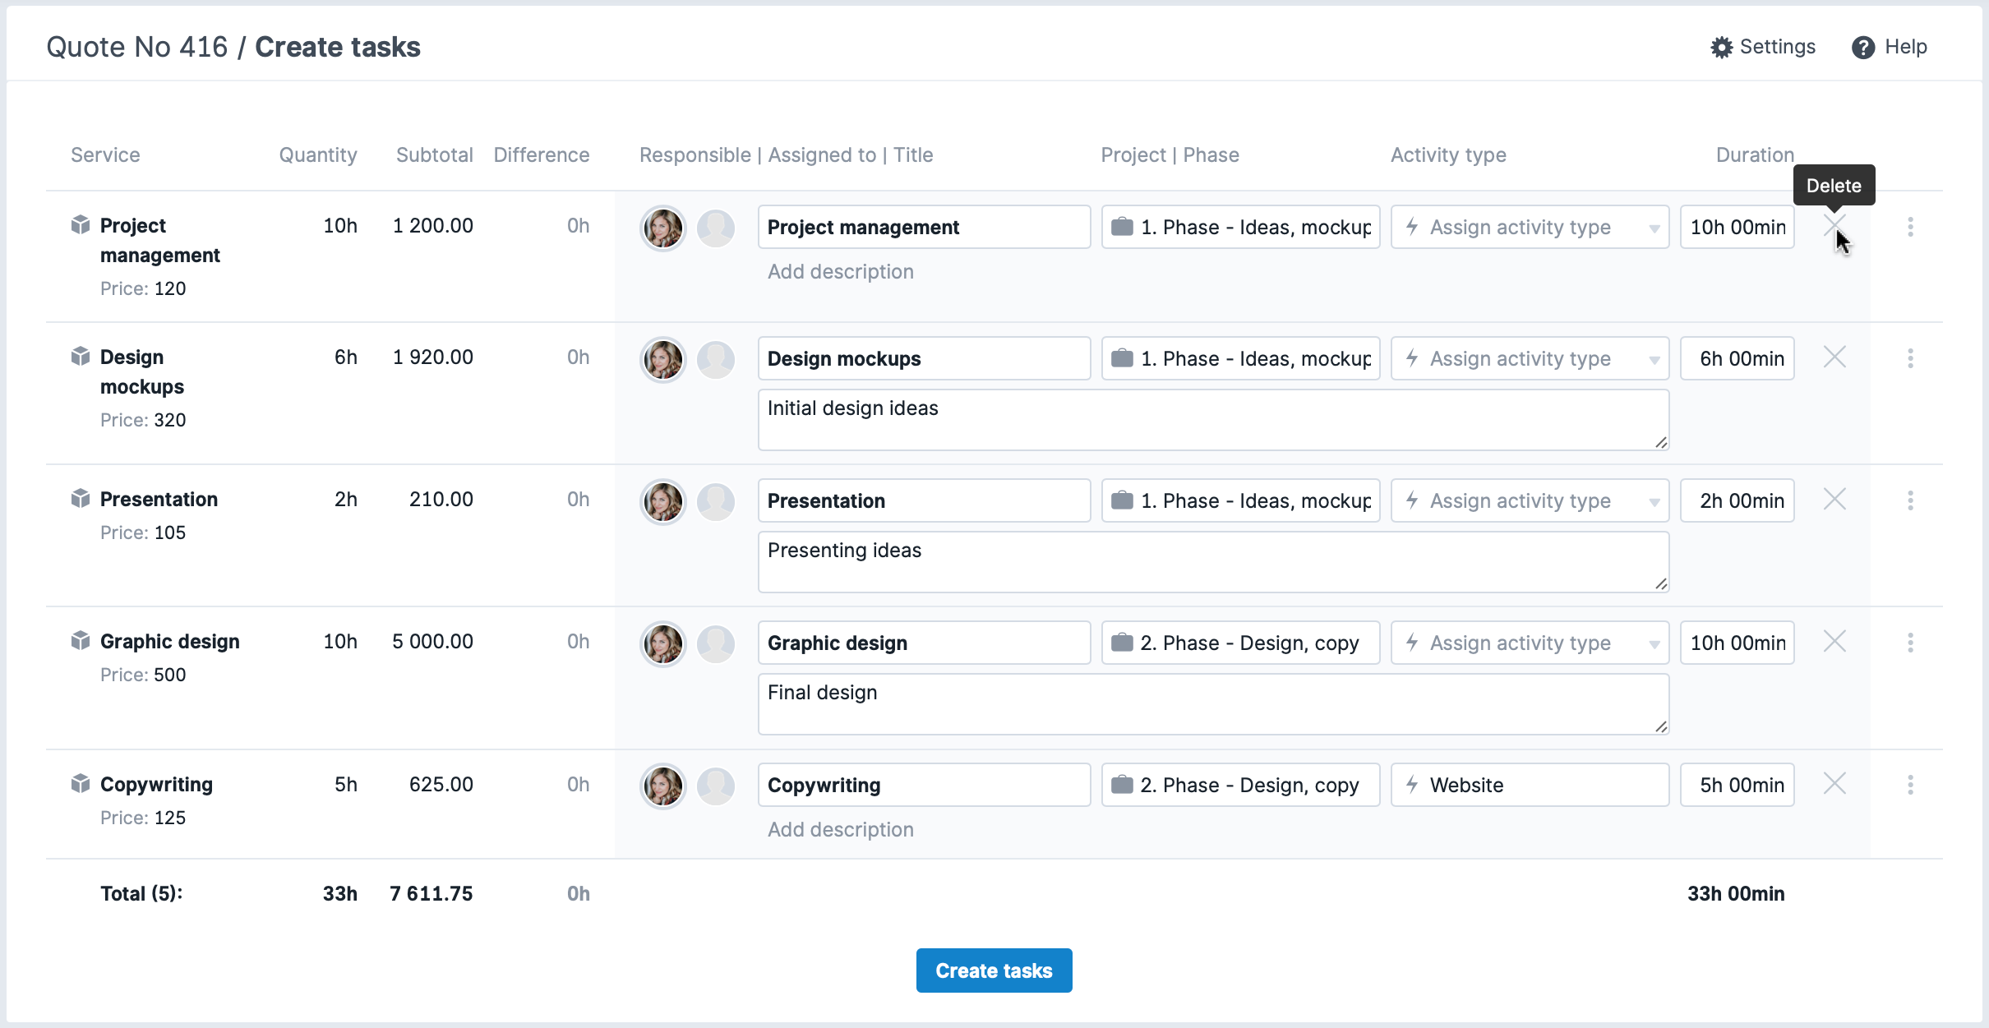Screen dimensions: 1989x1028
Task: Edit the Initial design ideas description
Action: [1213, 420]
